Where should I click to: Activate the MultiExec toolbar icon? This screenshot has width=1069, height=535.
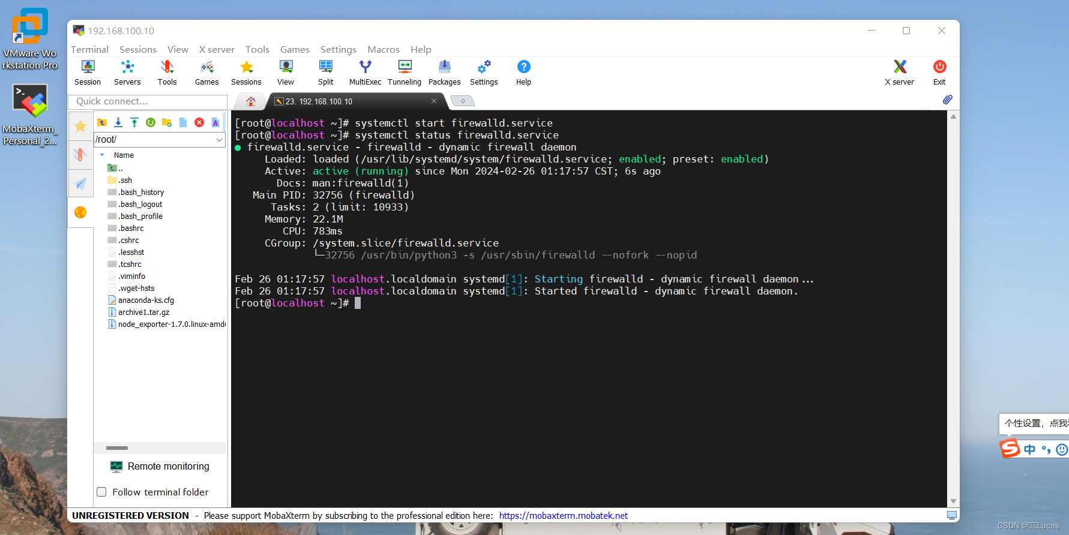point(365,73)
